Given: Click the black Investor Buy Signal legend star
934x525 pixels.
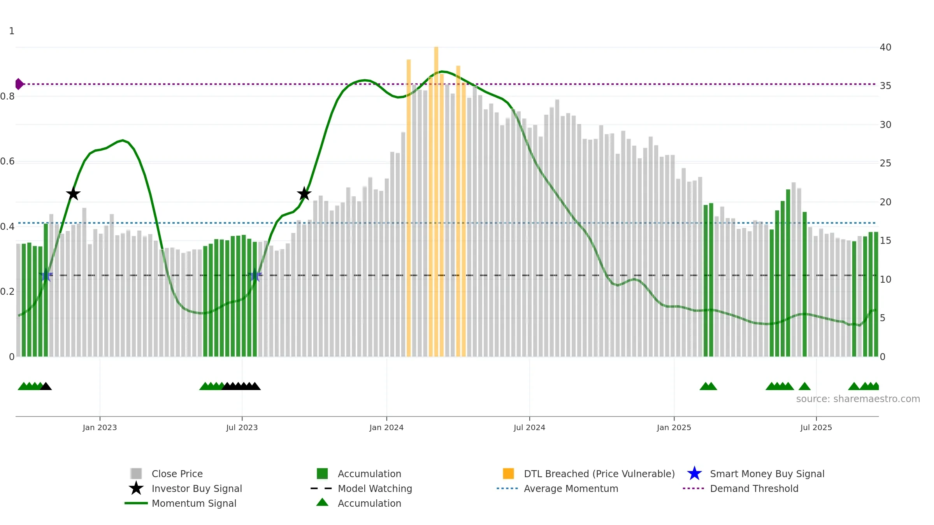Looking at the screenshot, I should click(x=136, y=488).
